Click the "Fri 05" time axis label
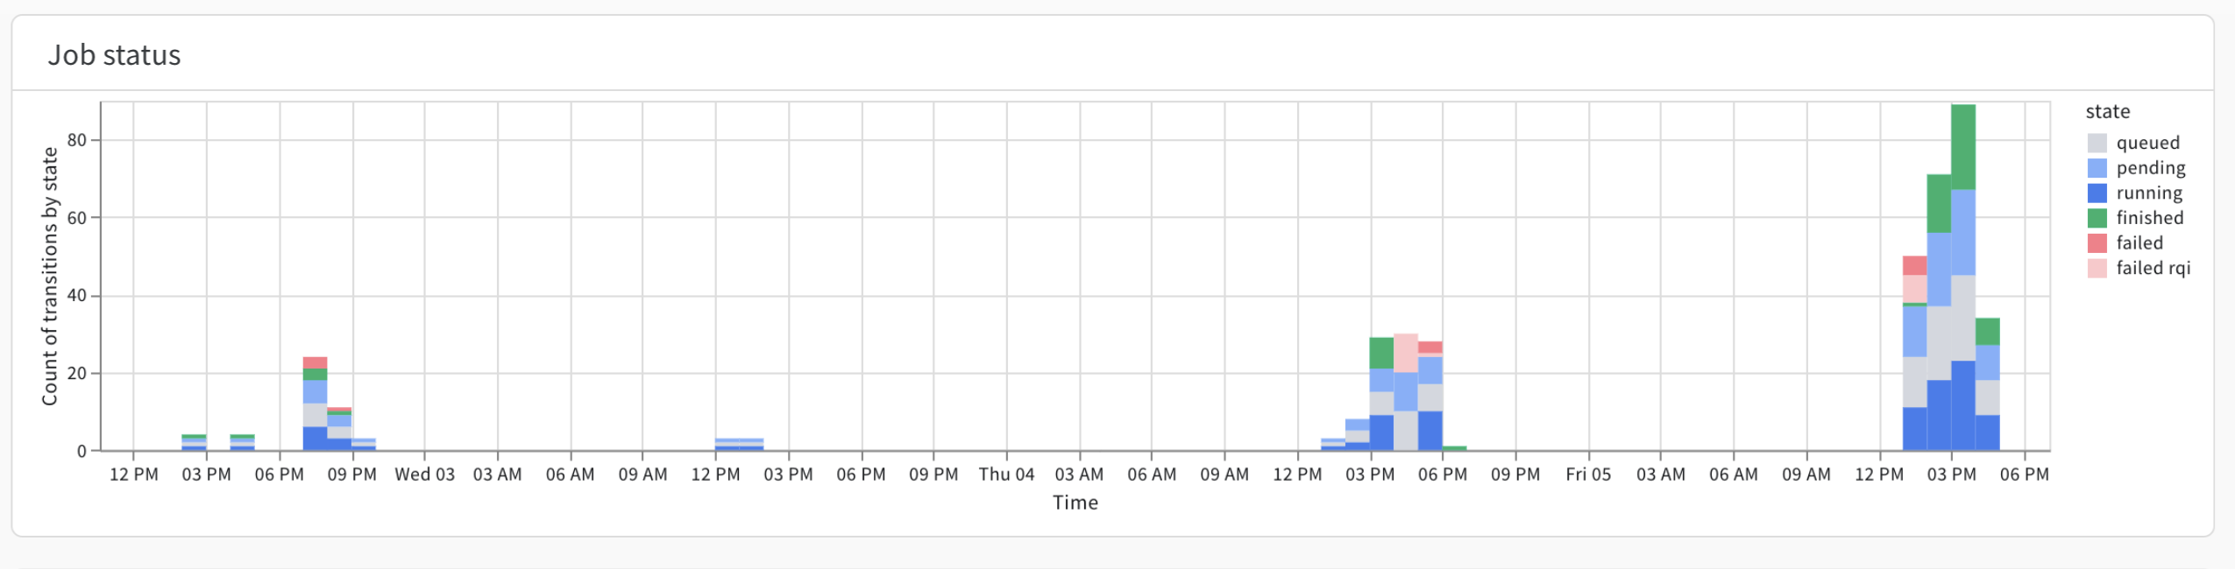Viewport: 2235px width, 569px height. (x=1588, y=474)
